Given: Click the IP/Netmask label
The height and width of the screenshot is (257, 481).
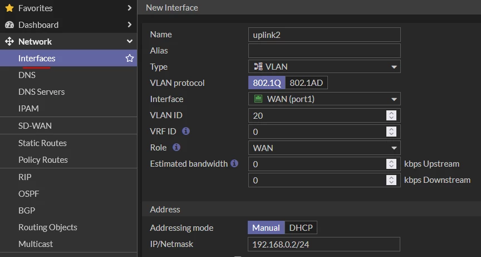Looking at the screenshot, I should pos(171,244).
